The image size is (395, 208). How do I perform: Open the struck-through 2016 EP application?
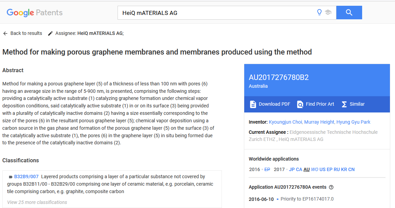pos(267,169)
